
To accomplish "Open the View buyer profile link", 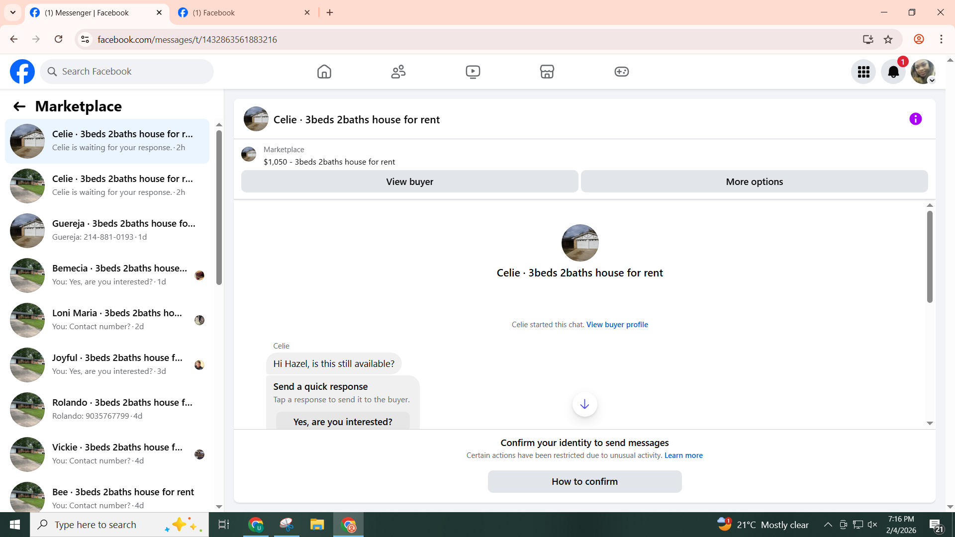I will pyautogui.click(x=617, y=325).
